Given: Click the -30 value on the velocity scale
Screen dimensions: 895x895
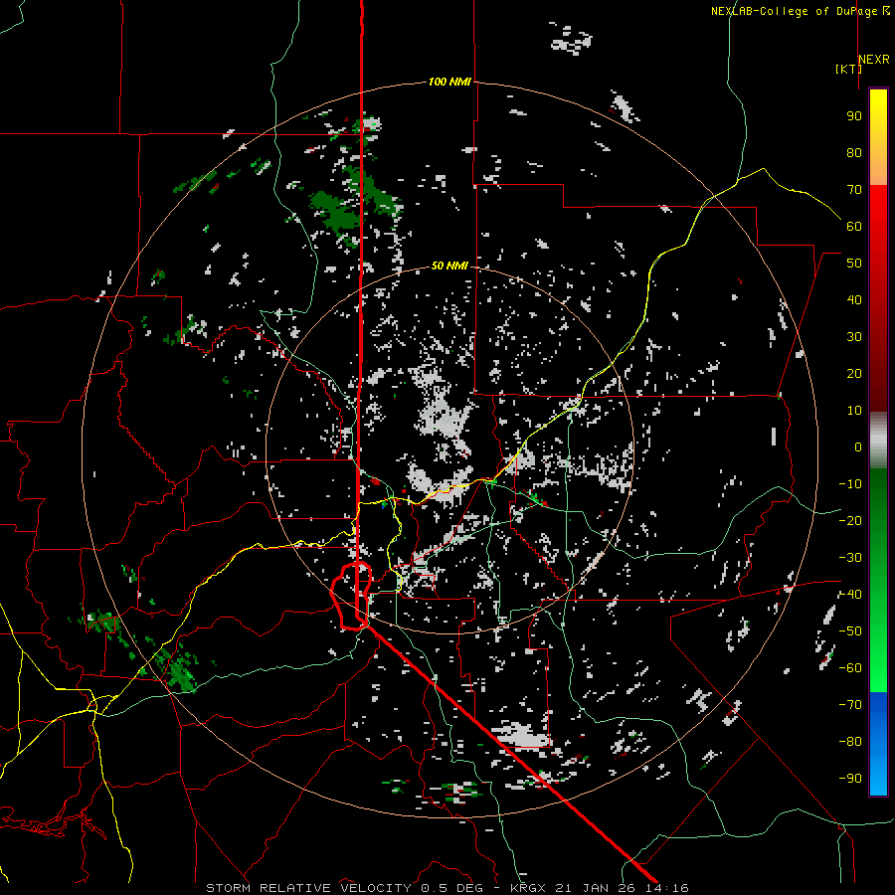Looking at the screenshot, I should 850,558.
